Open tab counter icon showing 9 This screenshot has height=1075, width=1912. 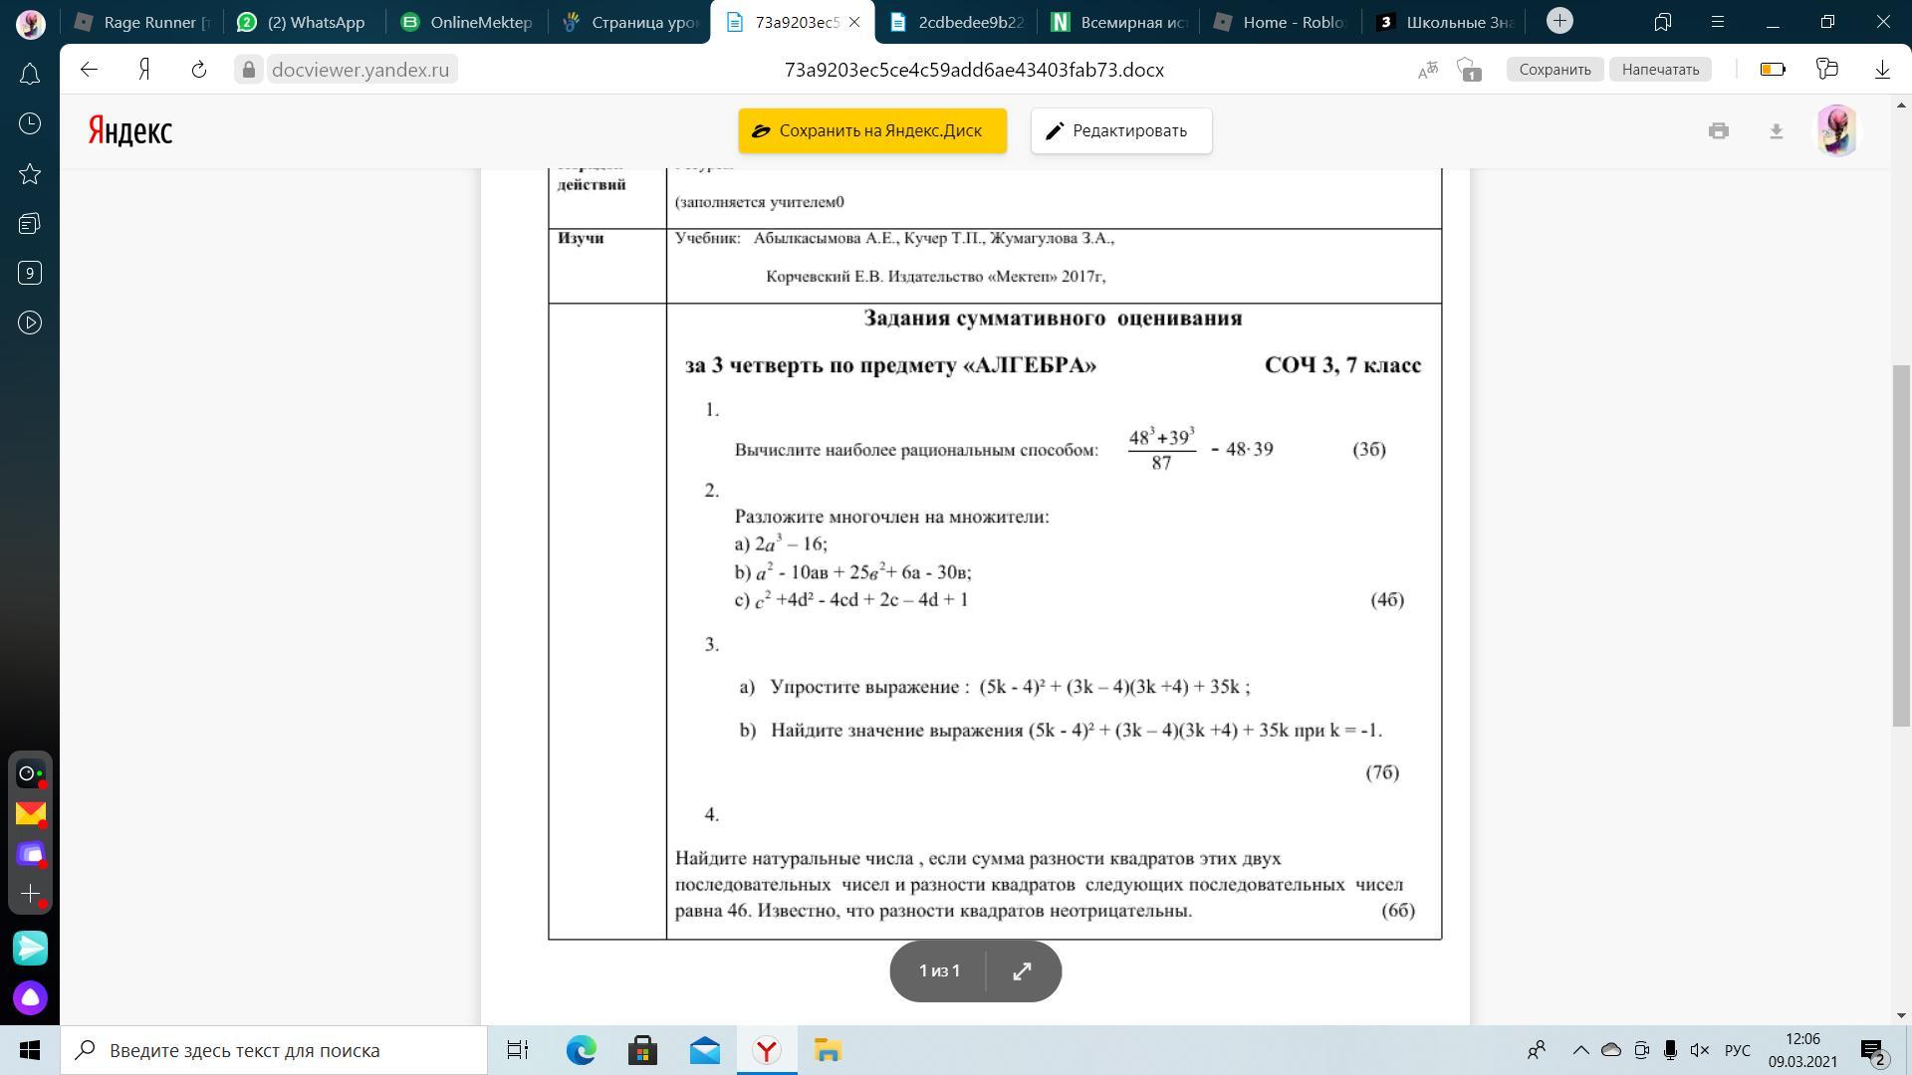(x=30, y=273)
